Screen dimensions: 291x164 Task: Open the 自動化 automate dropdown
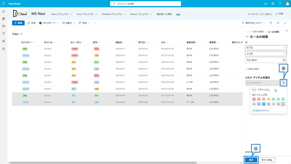69,23
